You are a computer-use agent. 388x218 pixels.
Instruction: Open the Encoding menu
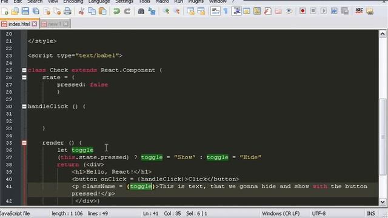click(x=73, y=1)
